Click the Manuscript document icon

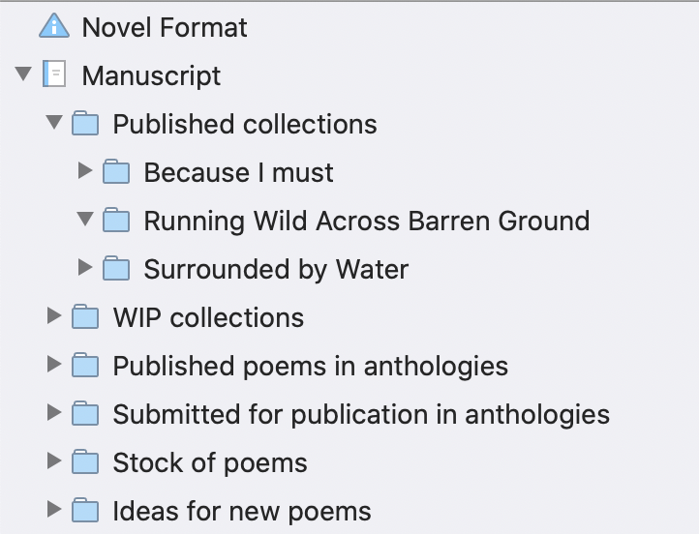click(54, 74)
